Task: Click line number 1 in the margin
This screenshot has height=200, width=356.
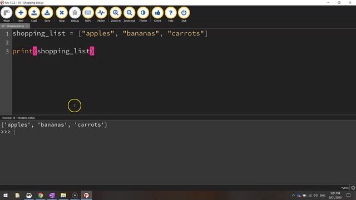Action: pos(7,34)
